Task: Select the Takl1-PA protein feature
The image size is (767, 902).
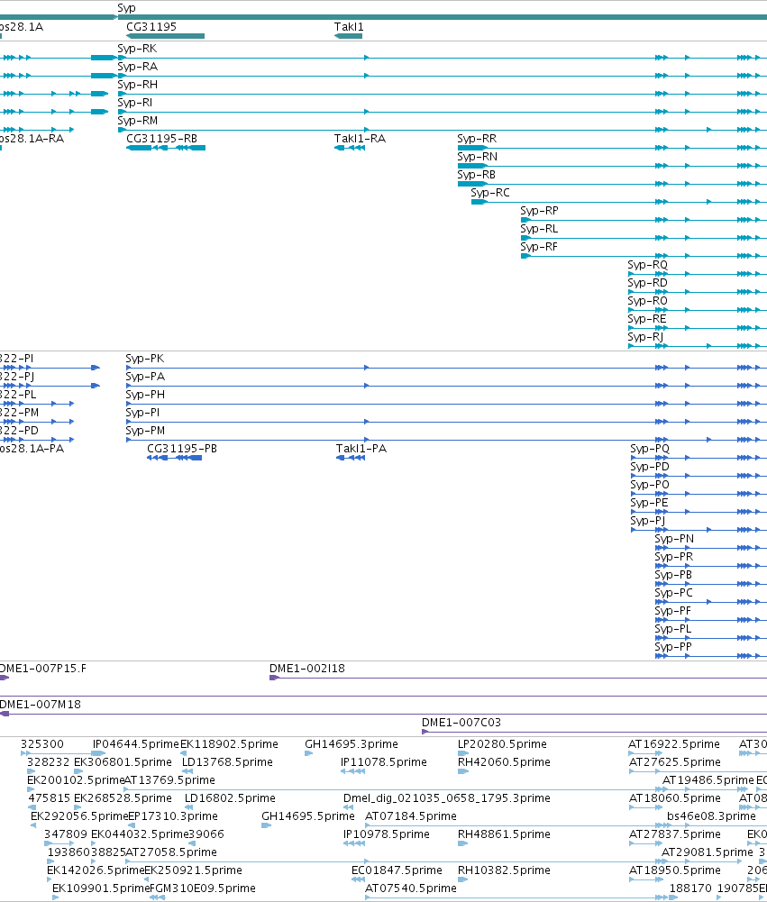Action: coord(351,458)
